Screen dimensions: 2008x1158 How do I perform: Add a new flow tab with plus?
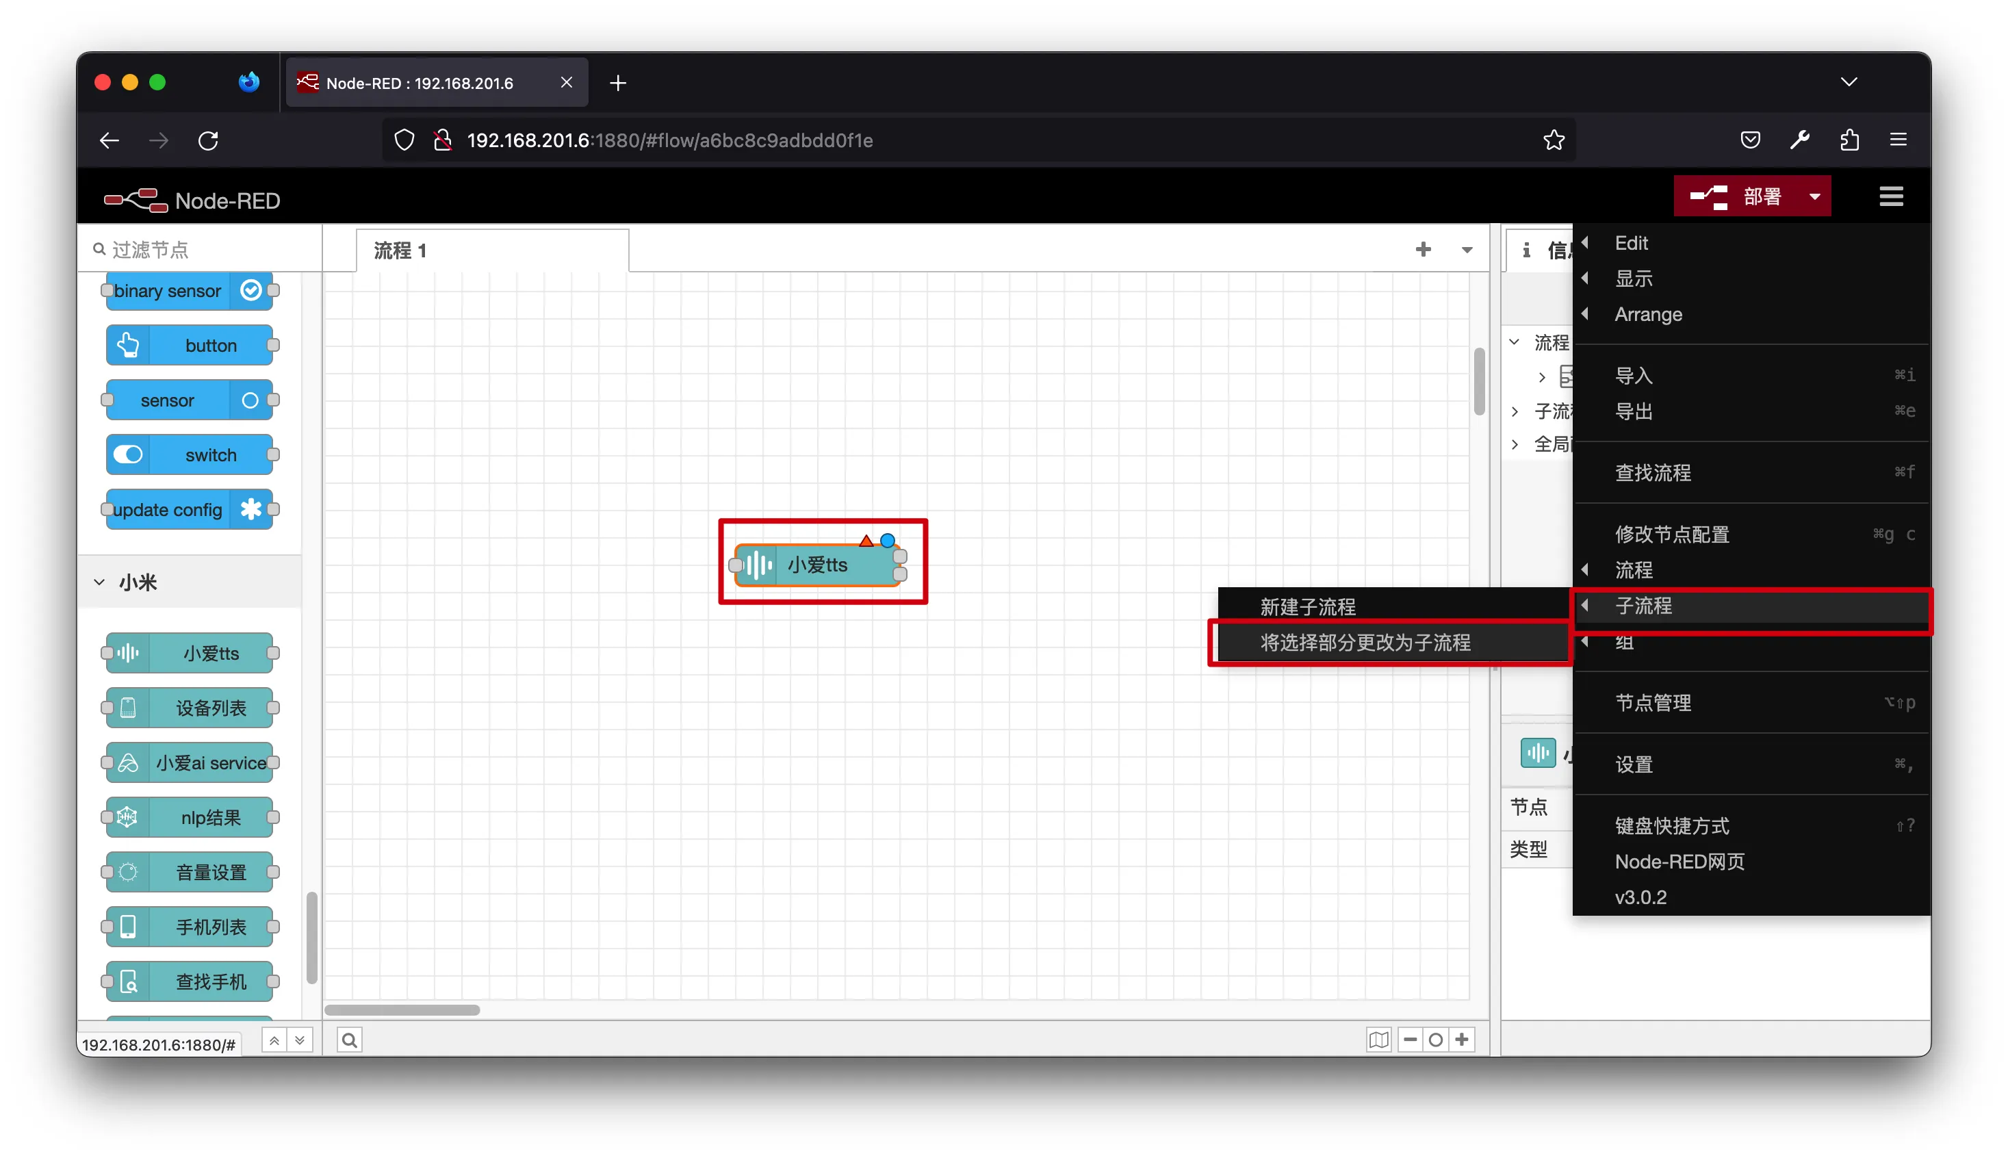click(x=1423, y=250)
